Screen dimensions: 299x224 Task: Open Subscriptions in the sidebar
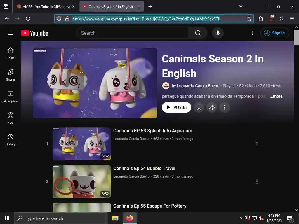point(11,97)
